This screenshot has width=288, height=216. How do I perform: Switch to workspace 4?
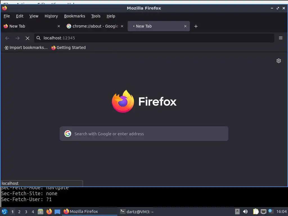click(33, 212)
